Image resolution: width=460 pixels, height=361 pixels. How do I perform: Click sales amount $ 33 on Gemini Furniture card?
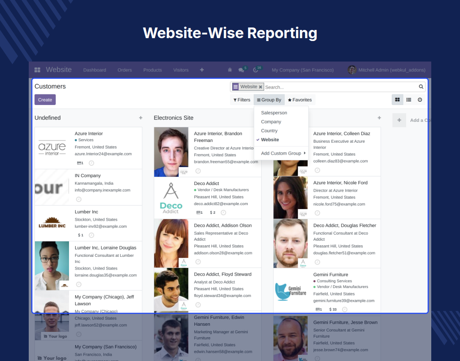pos(333,309)
